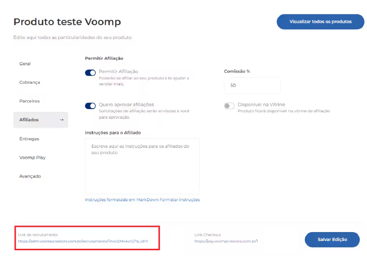This screenshot has width=367, height=256.
Task: Click the 'Produto ficará disponível na vitrine' description
Action: click(284, 111)
